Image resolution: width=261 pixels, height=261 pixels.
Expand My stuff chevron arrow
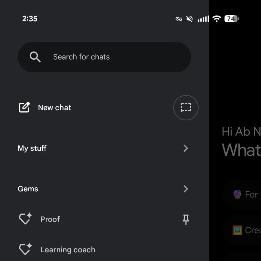tap(186, 148)
